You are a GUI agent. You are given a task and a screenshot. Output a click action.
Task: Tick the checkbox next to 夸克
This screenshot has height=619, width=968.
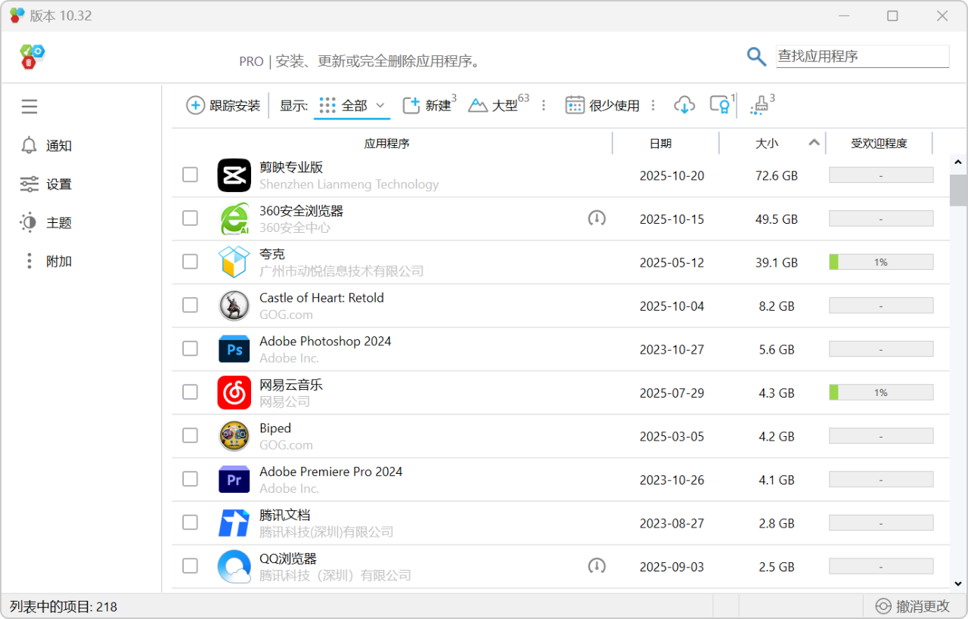pyautogui.click(x=190, y=262)
